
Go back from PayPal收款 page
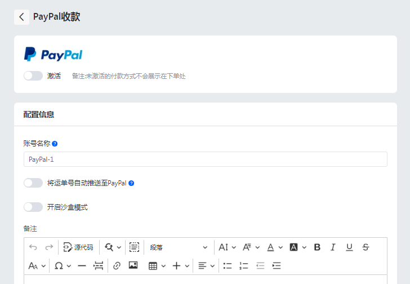[22, 17]
